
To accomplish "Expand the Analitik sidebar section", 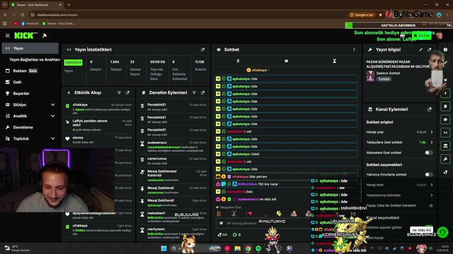I will pos(53,116).
